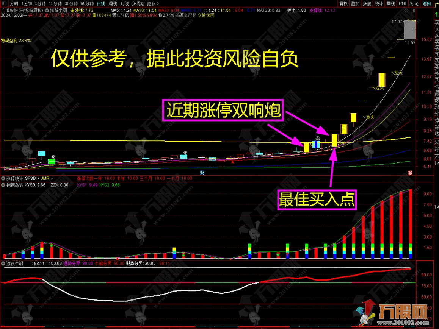Image resolution: width=439 pixels, height=329 pixels.
Task: Click the panel layout icon at far top-left
Action: coord(4,3)
